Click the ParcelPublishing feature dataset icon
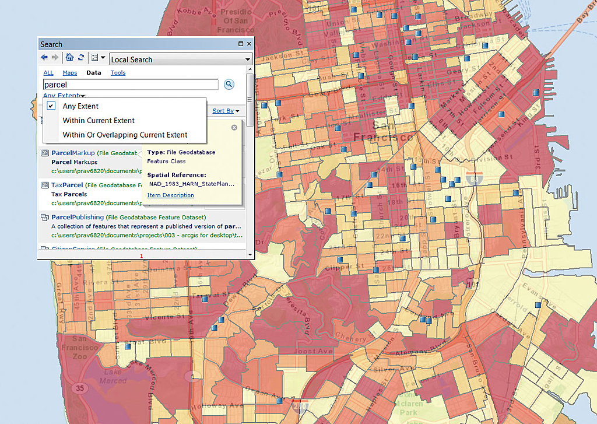 click(x=45, y=218)
